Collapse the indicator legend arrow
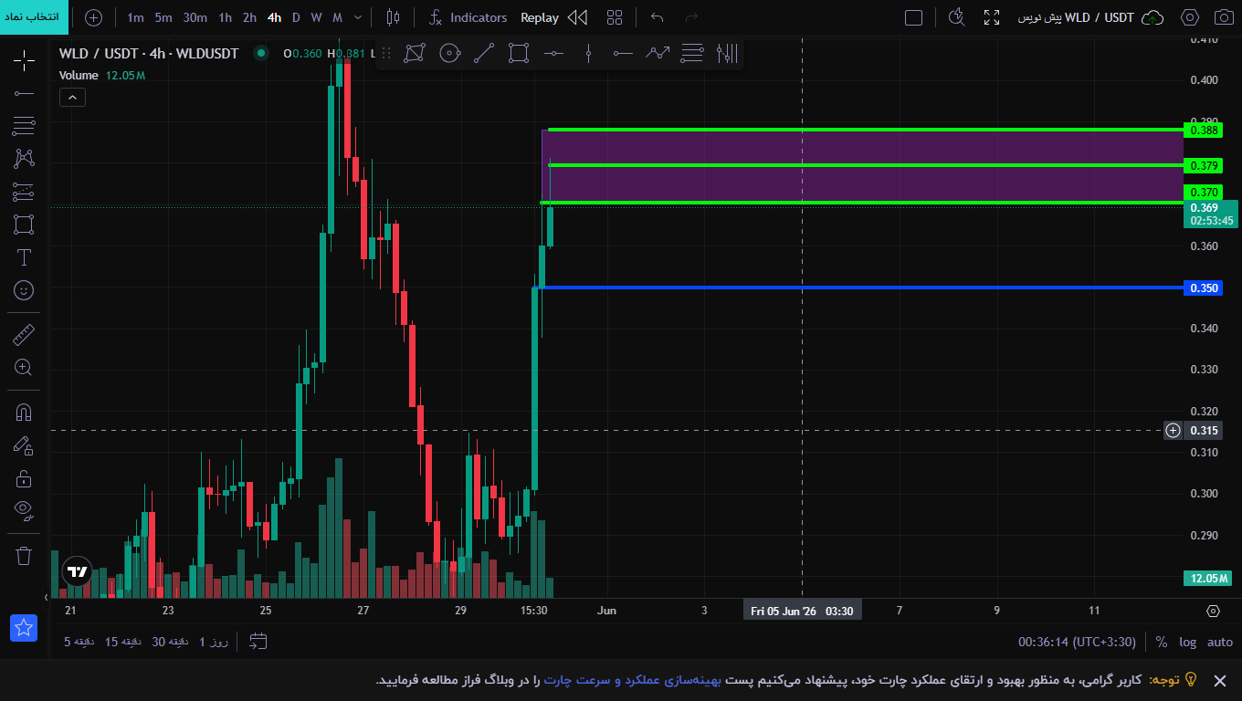The height and width of the screenshot is (701, 1242). (x=72, y=98)
